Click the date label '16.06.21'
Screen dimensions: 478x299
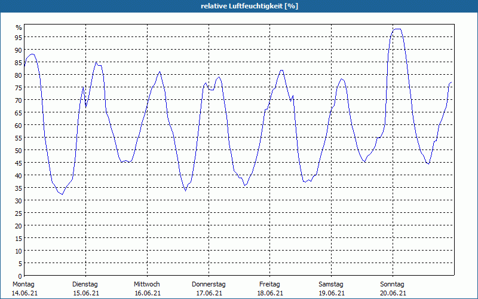[146, 293]
